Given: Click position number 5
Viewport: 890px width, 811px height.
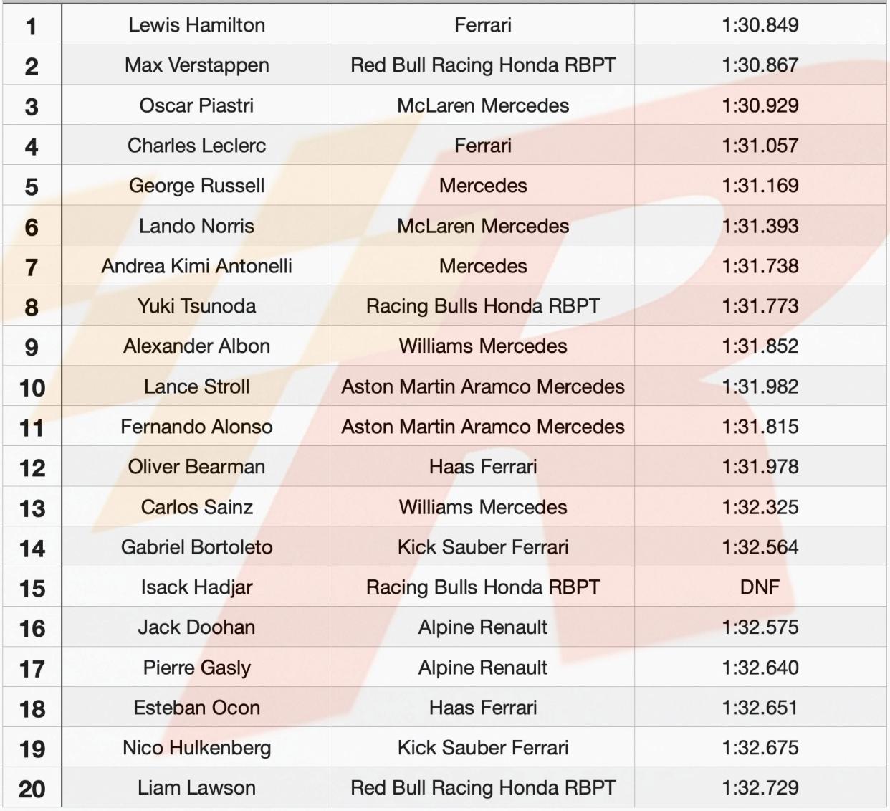Looking at the screenshot, I should [x=32, y=187].
